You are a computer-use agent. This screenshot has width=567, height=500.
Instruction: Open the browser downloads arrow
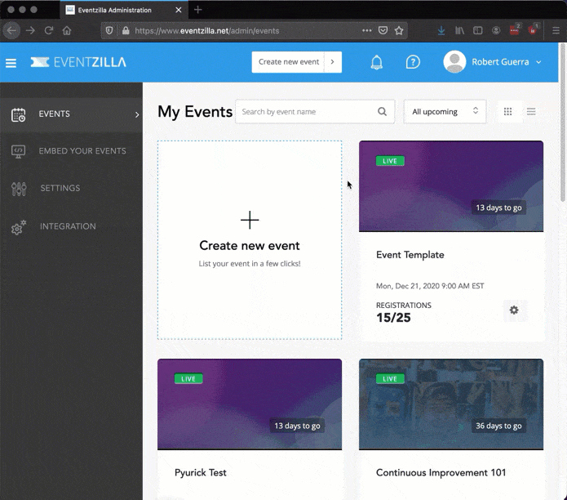(x=441, y=31)
